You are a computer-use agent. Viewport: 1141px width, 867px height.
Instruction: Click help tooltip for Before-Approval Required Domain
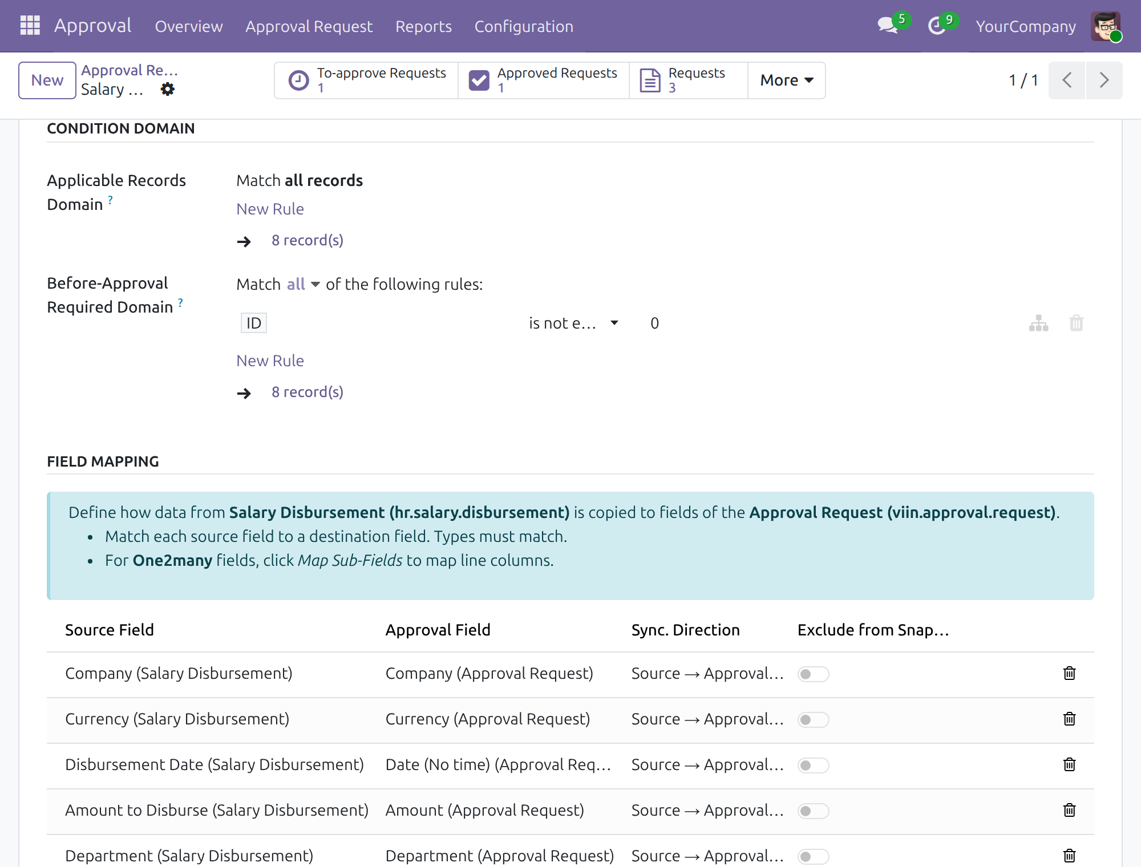180,302
